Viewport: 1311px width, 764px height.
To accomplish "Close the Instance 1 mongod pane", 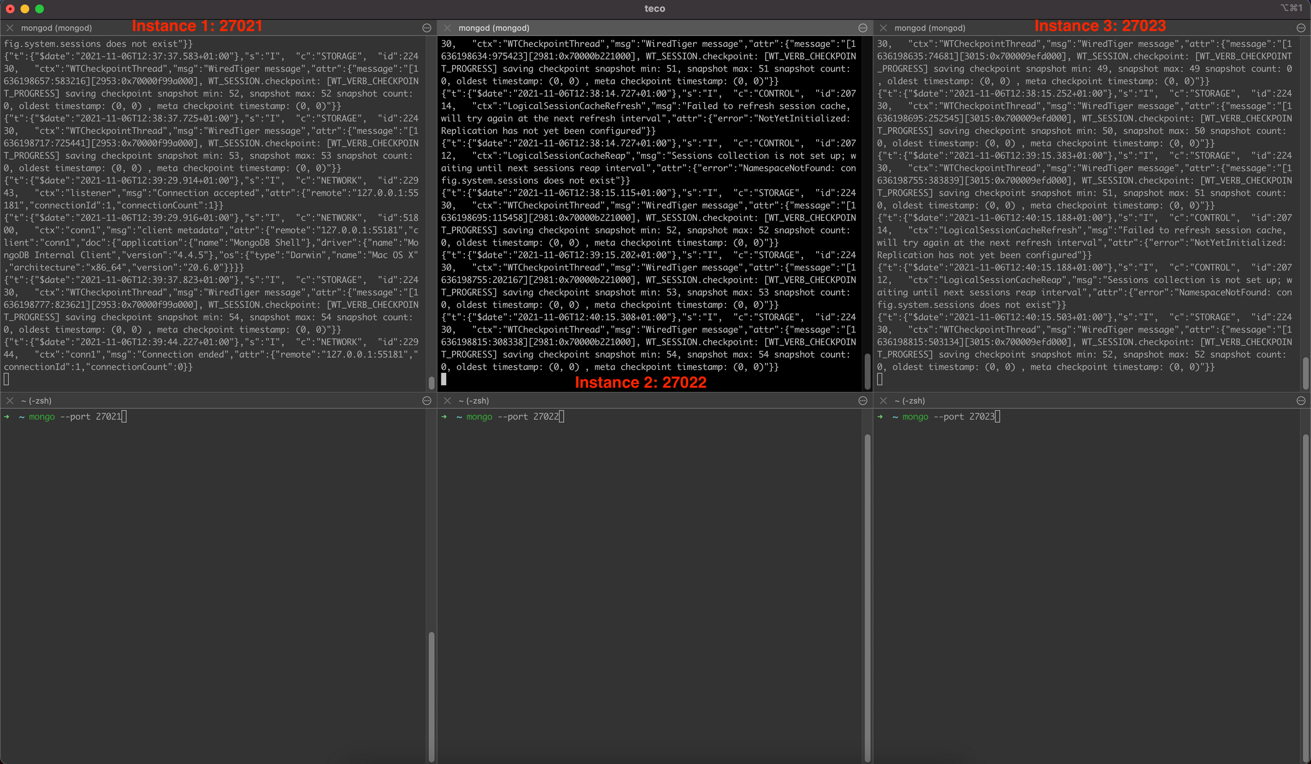I will [10, 28].
